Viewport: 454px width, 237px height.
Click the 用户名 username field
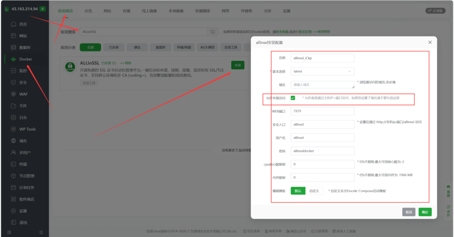point(323,138)
